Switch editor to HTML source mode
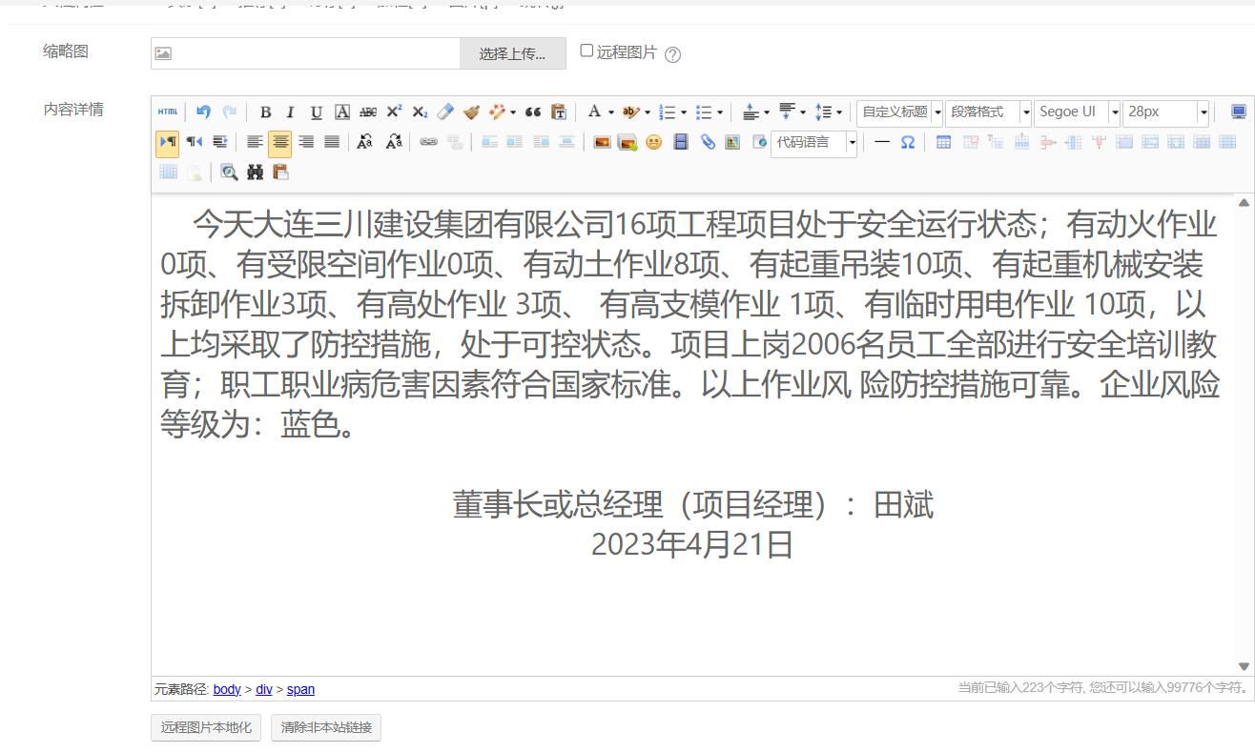 click(x=168, y=112)
